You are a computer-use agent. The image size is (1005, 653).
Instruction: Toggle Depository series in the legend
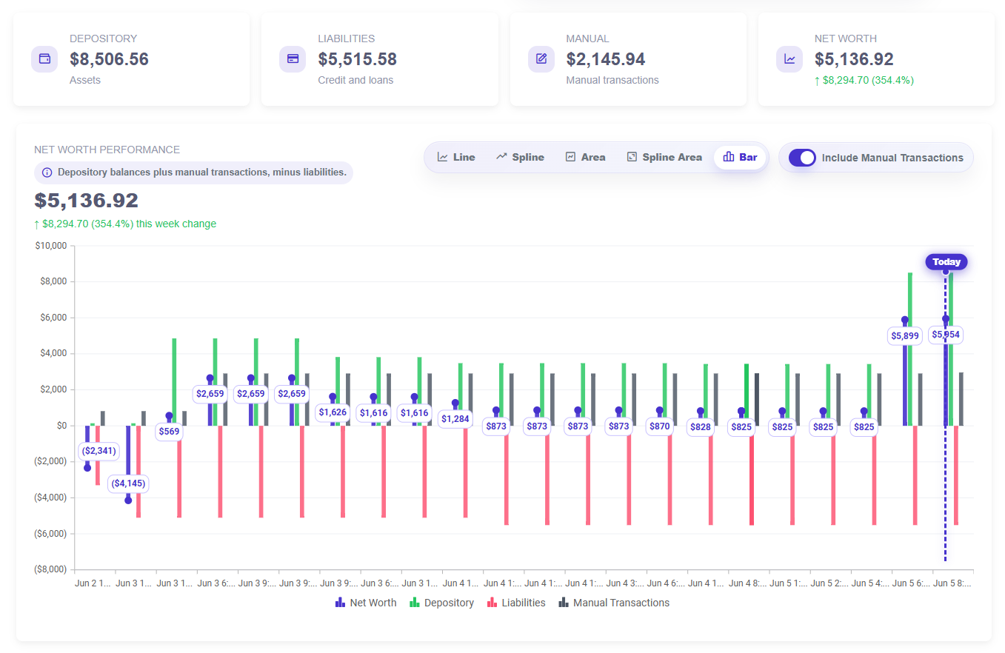pyautogui.click(x=441, y=603)
